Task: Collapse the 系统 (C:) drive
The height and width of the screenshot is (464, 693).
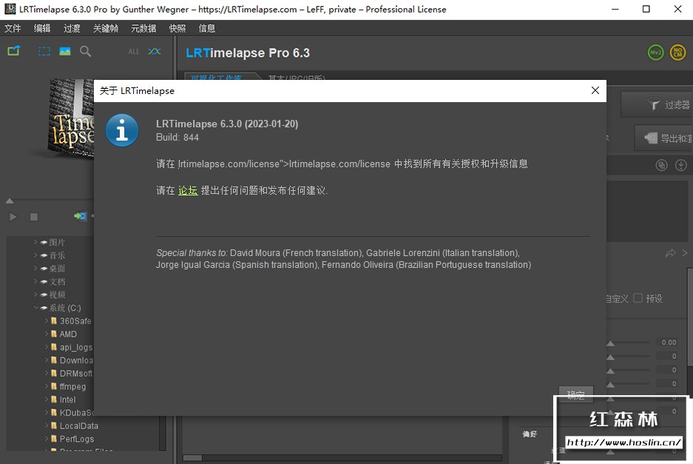Action: 36,308
